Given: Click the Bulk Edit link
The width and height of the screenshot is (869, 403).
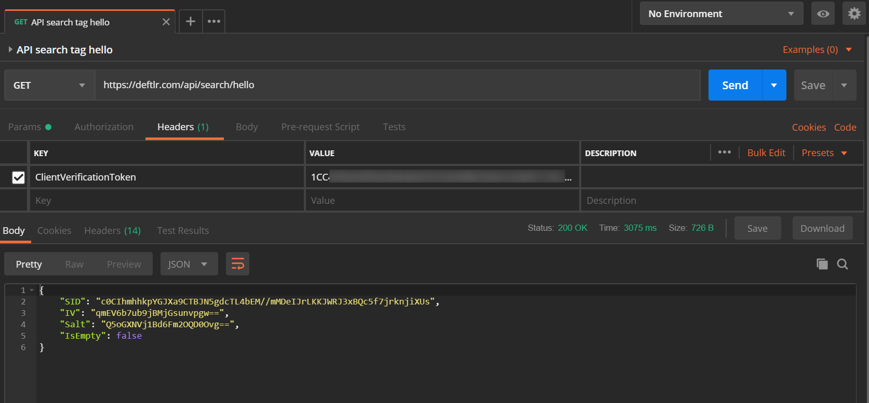Looking at the screenshot, I should pyautogui.click(x=766, y=153).
